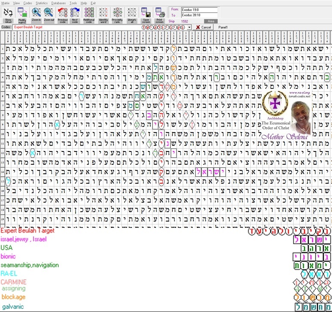The height and width of the screenshot is (312, 332).
Task: Select the Additional code icon
Action: coord(89,13)
